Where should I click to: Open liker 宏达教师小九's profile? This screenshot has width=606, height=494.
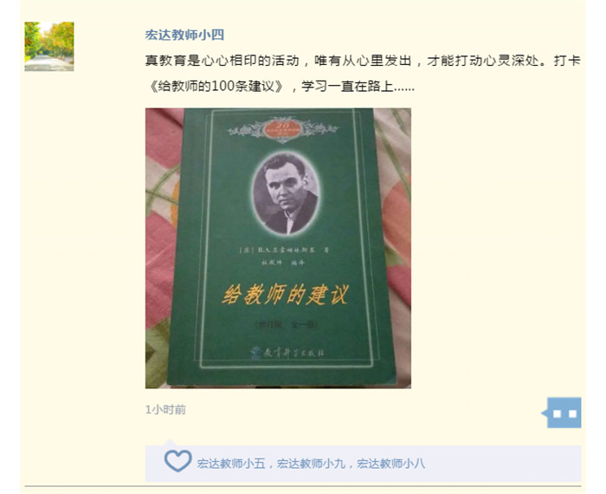(x=311, y=464)
